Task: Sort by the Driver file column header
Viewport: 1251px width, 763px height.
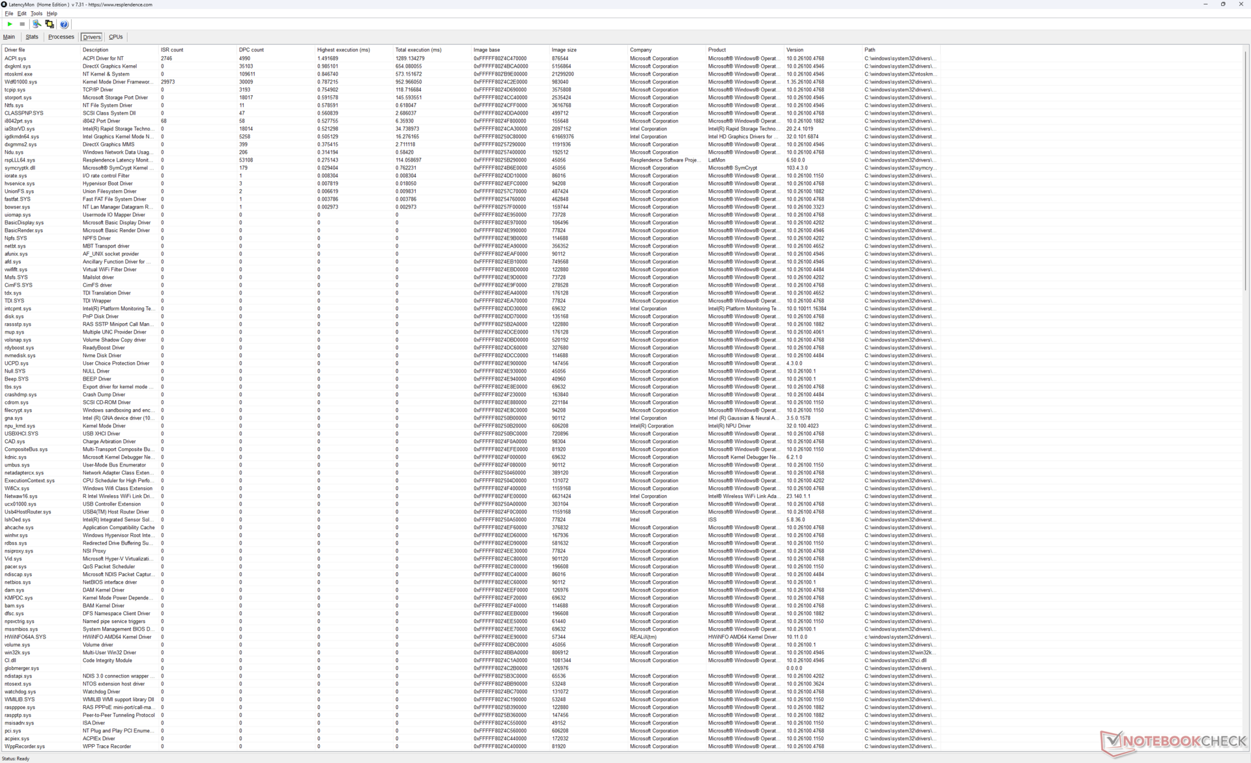Action: [41, 50]
